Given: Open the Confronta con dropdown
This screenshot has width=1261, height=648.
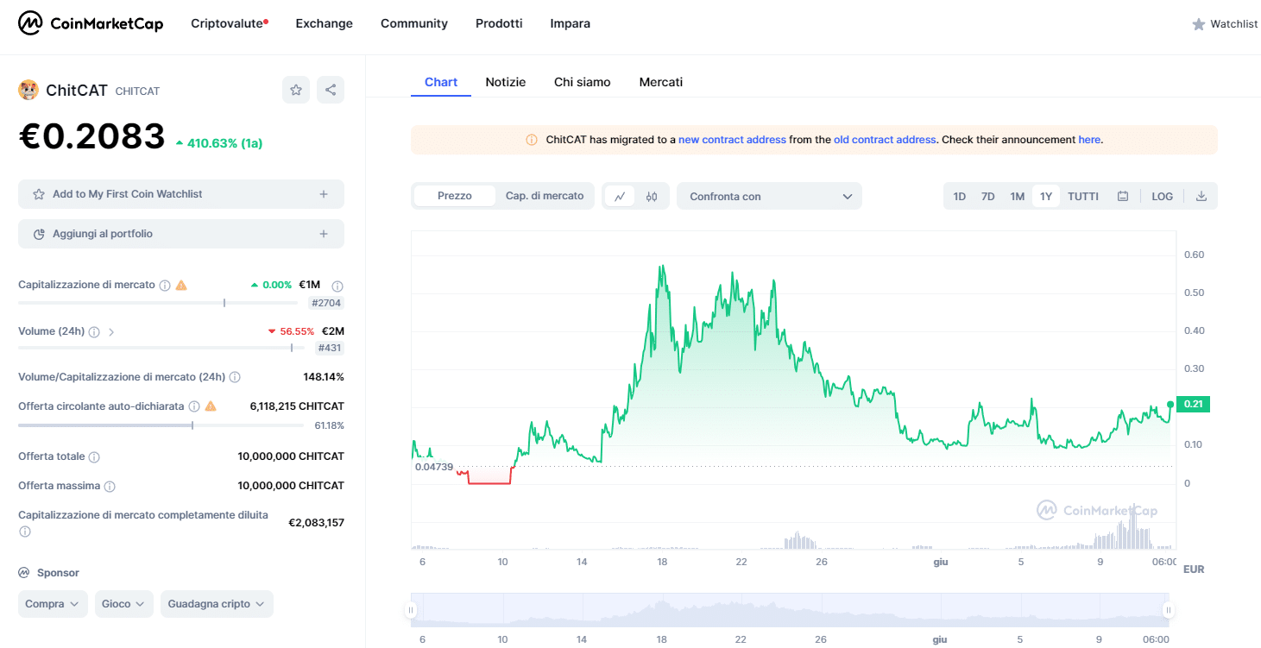Looking at the screenshot, I should pyautogui.click(x=769, y=197).
